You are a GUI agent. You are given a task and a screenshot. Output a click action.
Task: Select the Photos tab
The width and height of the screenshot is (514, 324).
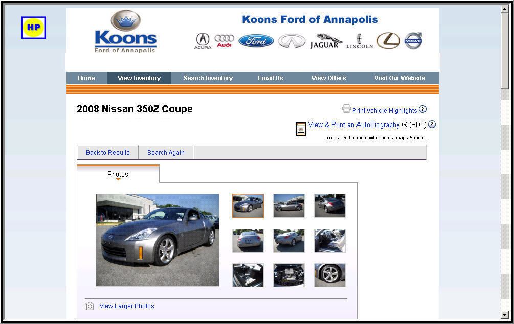coord(118,174)
